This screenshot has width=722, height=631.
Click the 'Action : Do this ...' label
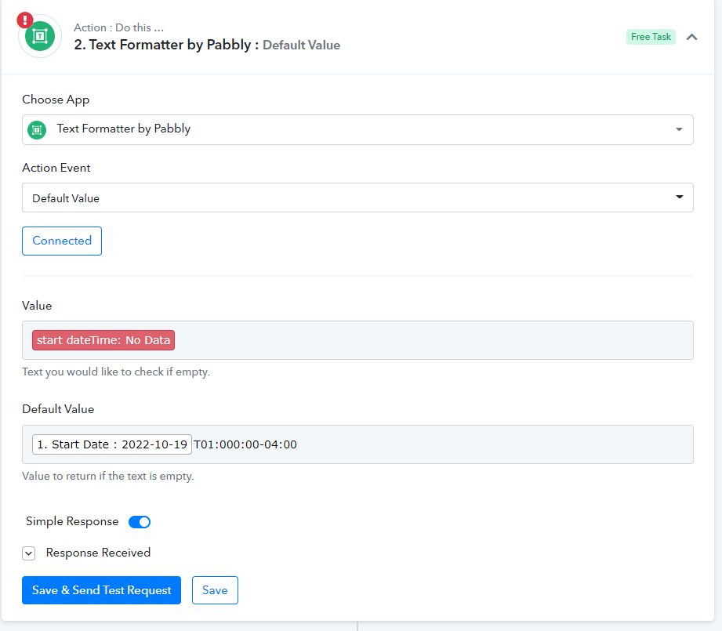[x=119, y=27]
